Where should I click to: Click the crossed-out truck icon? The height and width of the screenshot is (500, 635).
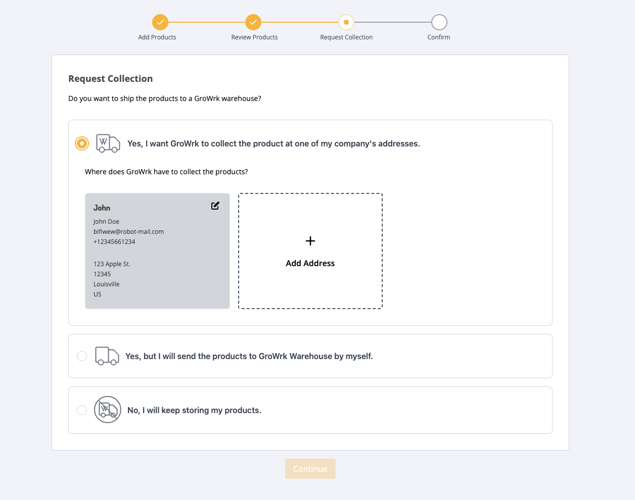pos(108,410)
